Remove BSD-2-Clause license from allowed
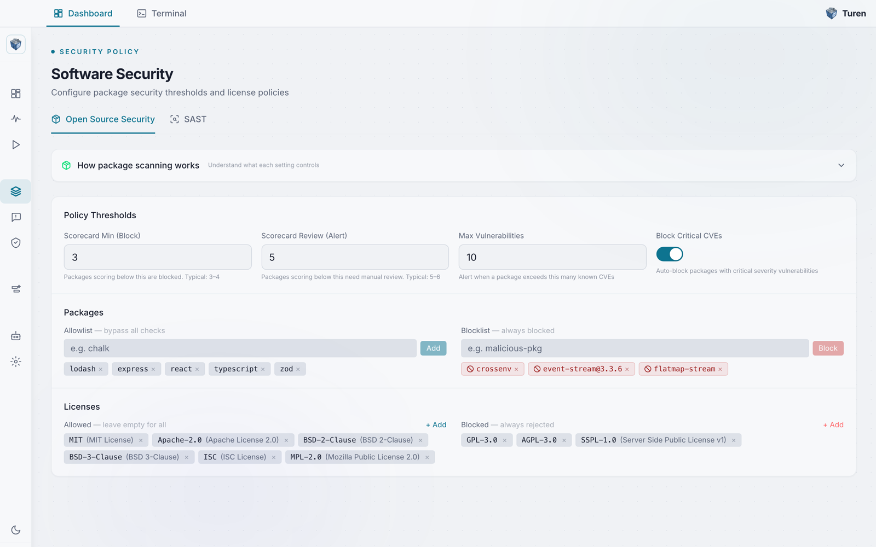The image size is (876, 547). (420, 440)
